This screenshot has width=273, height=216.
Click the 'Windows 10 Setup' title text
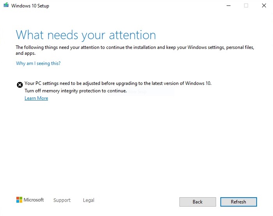coord(30,6)
